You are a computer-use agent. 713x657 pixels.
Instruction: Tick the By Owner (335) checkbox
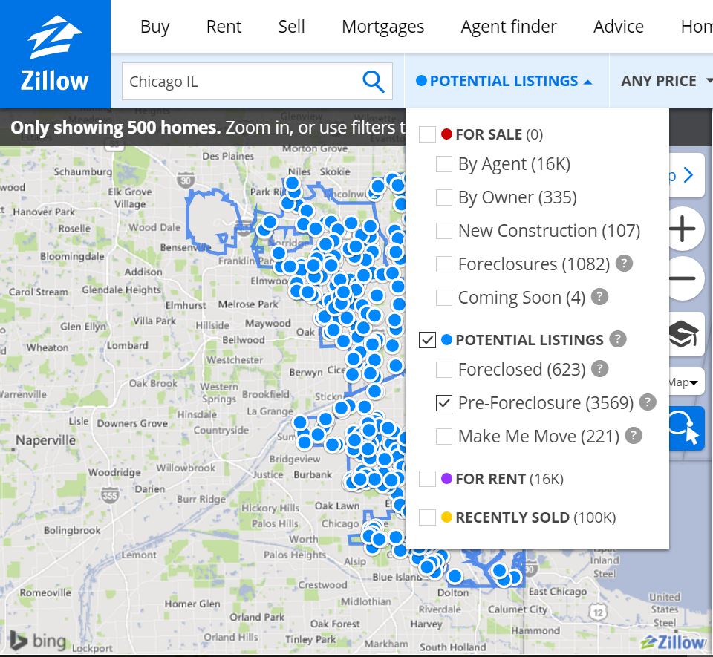pyautogui.click(x=444, y=197)
